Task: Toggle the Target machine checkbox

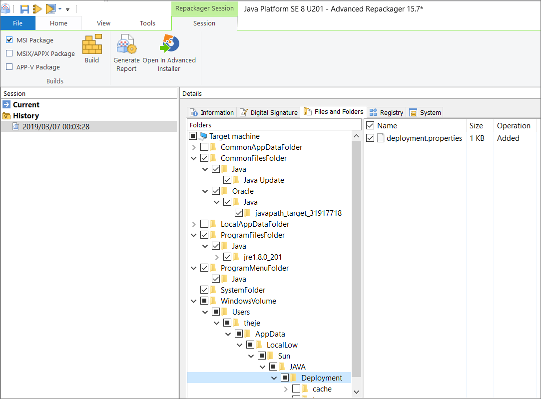Action: (193, 136)
